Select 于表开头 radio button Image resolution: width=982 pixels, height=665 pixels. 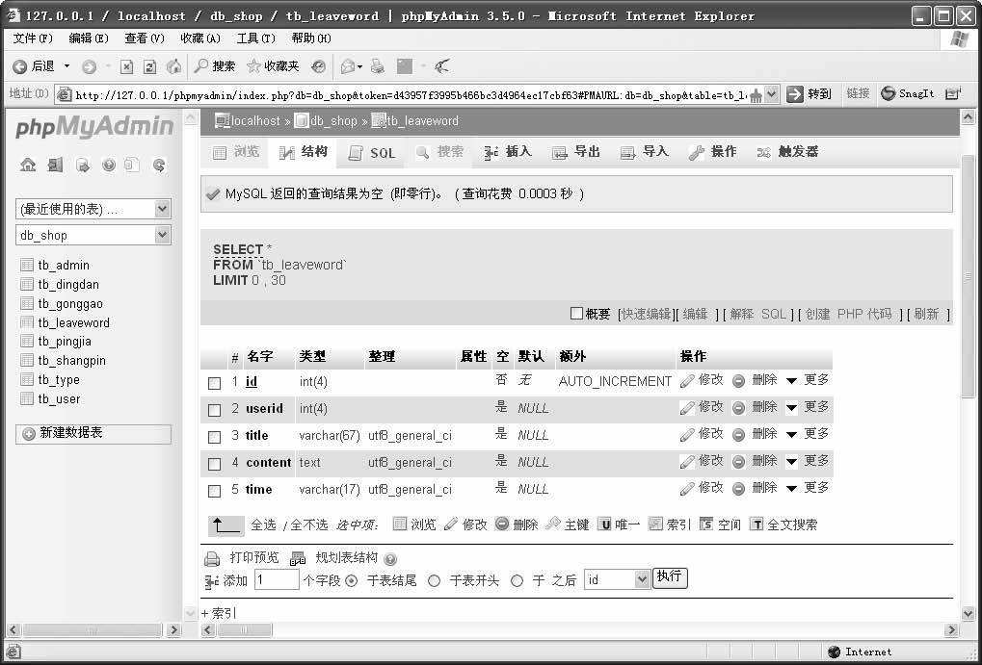434,580
